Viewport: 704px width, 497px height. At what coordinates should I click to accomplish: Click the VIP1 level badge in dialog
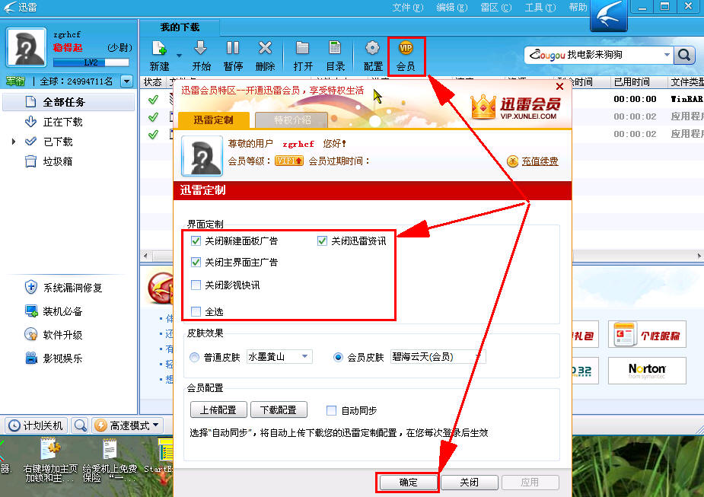pos(289,161)
